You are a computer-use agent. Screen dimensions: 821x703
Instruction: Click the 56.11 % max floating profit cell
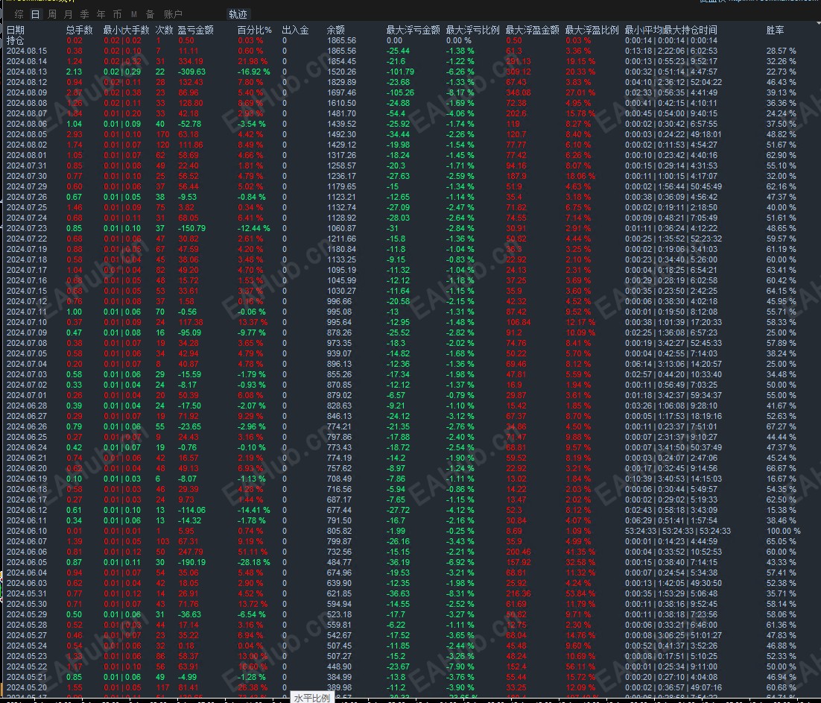coord(580,667)
